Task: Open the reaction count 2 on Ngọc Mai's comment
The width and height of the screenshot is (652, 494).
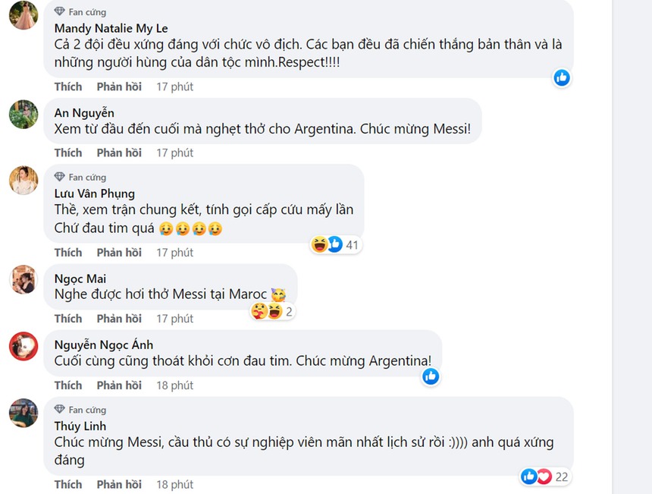Action: 288,311
